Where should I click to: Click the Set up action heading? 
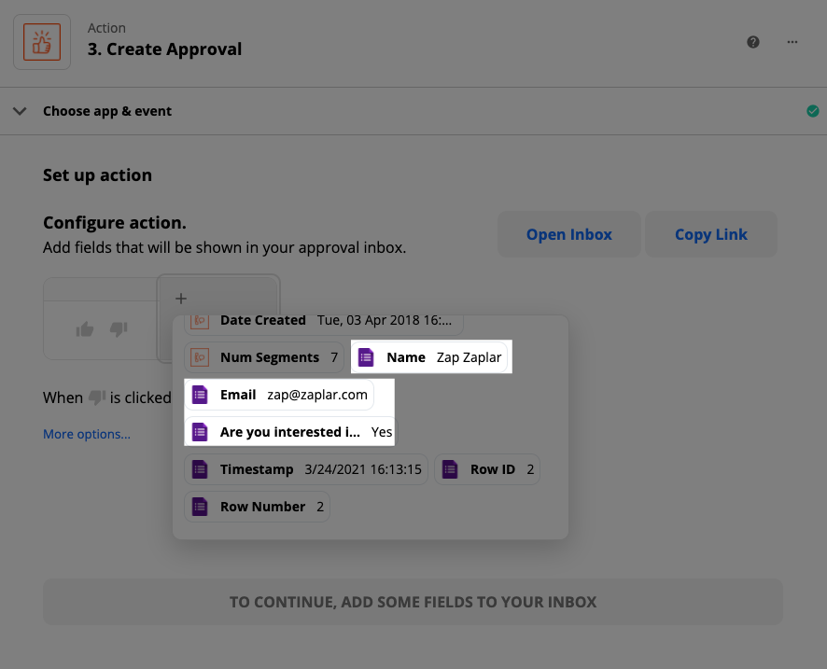(98, 175)
